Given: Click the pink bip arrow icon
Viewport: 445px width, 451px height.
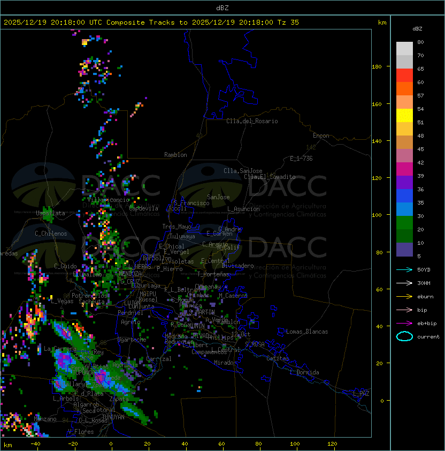Looking at the screenshot, I should click(404, 310).
